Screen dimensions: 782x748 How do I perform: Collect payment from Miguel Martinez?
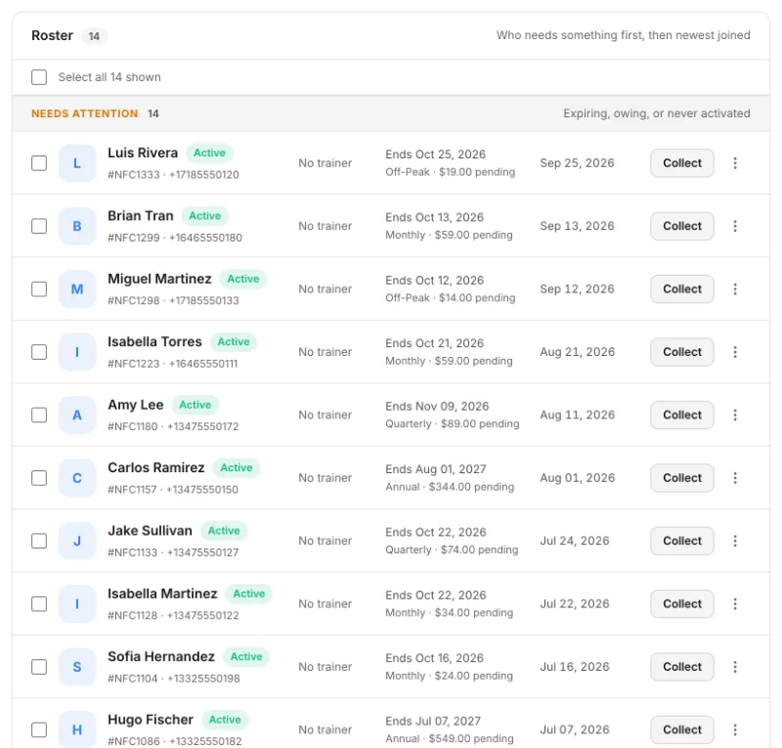(681, 288)
